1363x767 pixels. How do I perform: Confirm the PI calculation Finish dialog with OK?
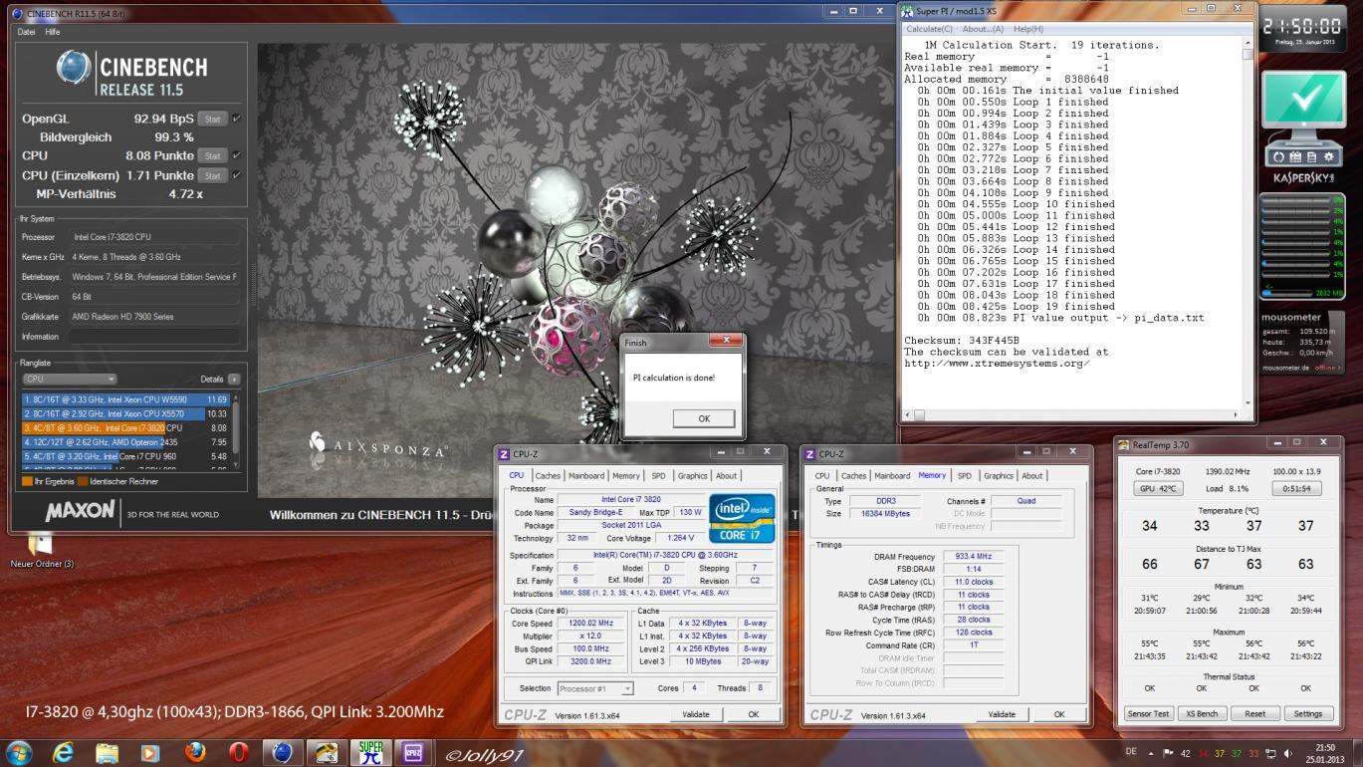tap(703, 418)
